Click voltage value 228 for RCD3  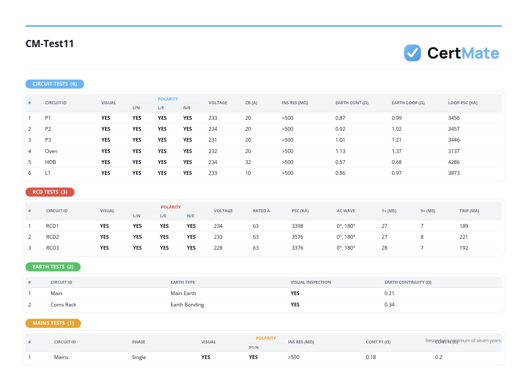pyautogui.click(x=218, y=248)
